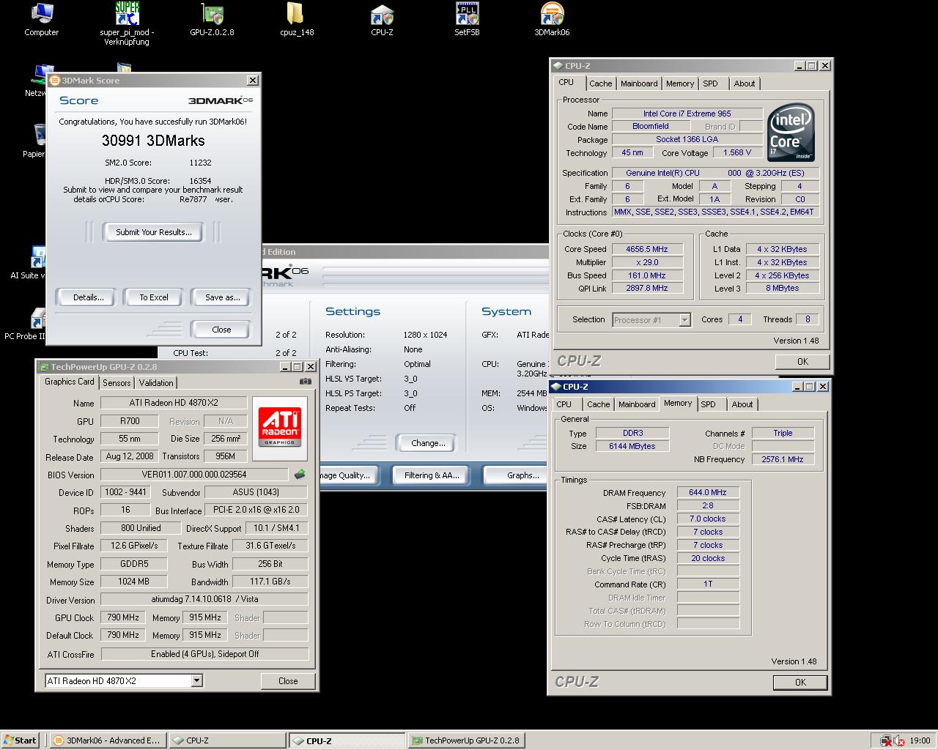This screenshot has height=750, width=938.
Task: Click the Intel Core i7 logo in CPU-Z
Action: pos(791,133)
